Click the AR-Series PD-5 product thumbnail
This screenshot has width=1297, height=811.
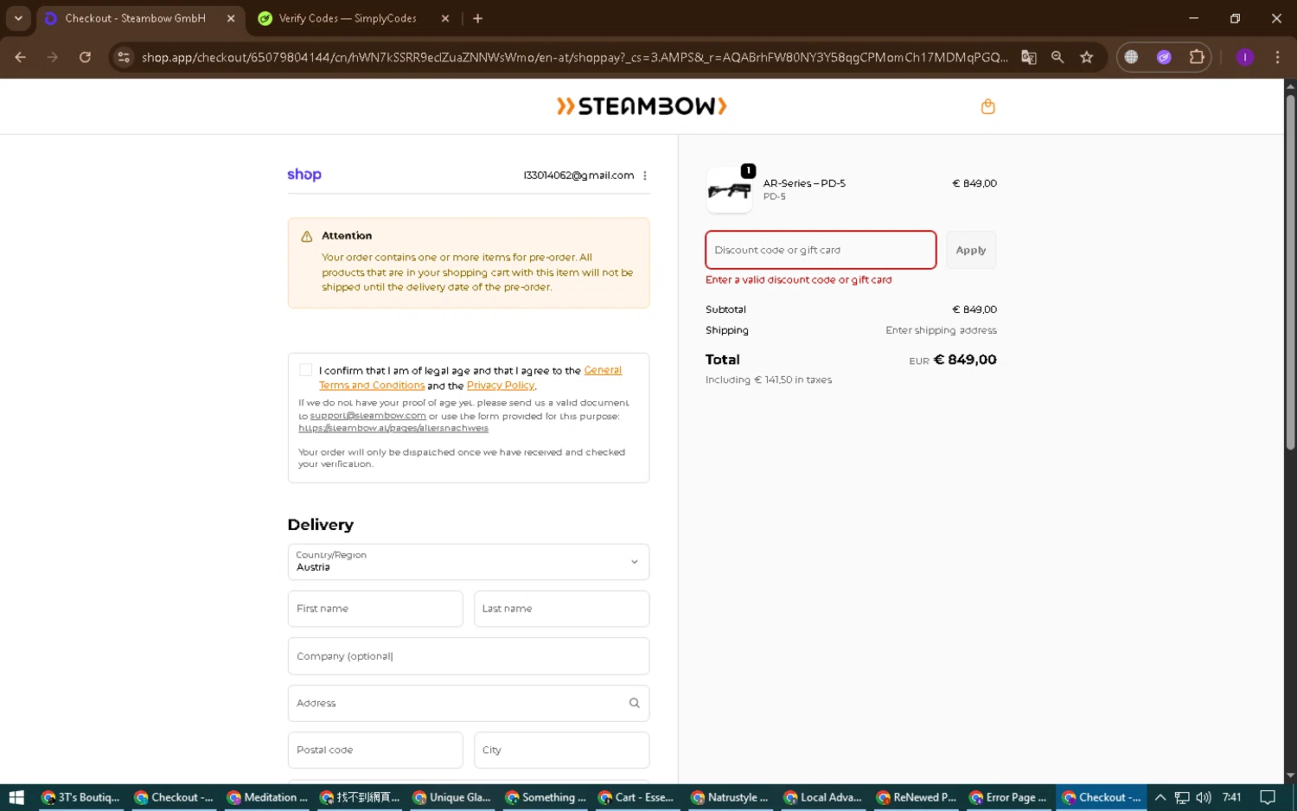pos(729,190)
